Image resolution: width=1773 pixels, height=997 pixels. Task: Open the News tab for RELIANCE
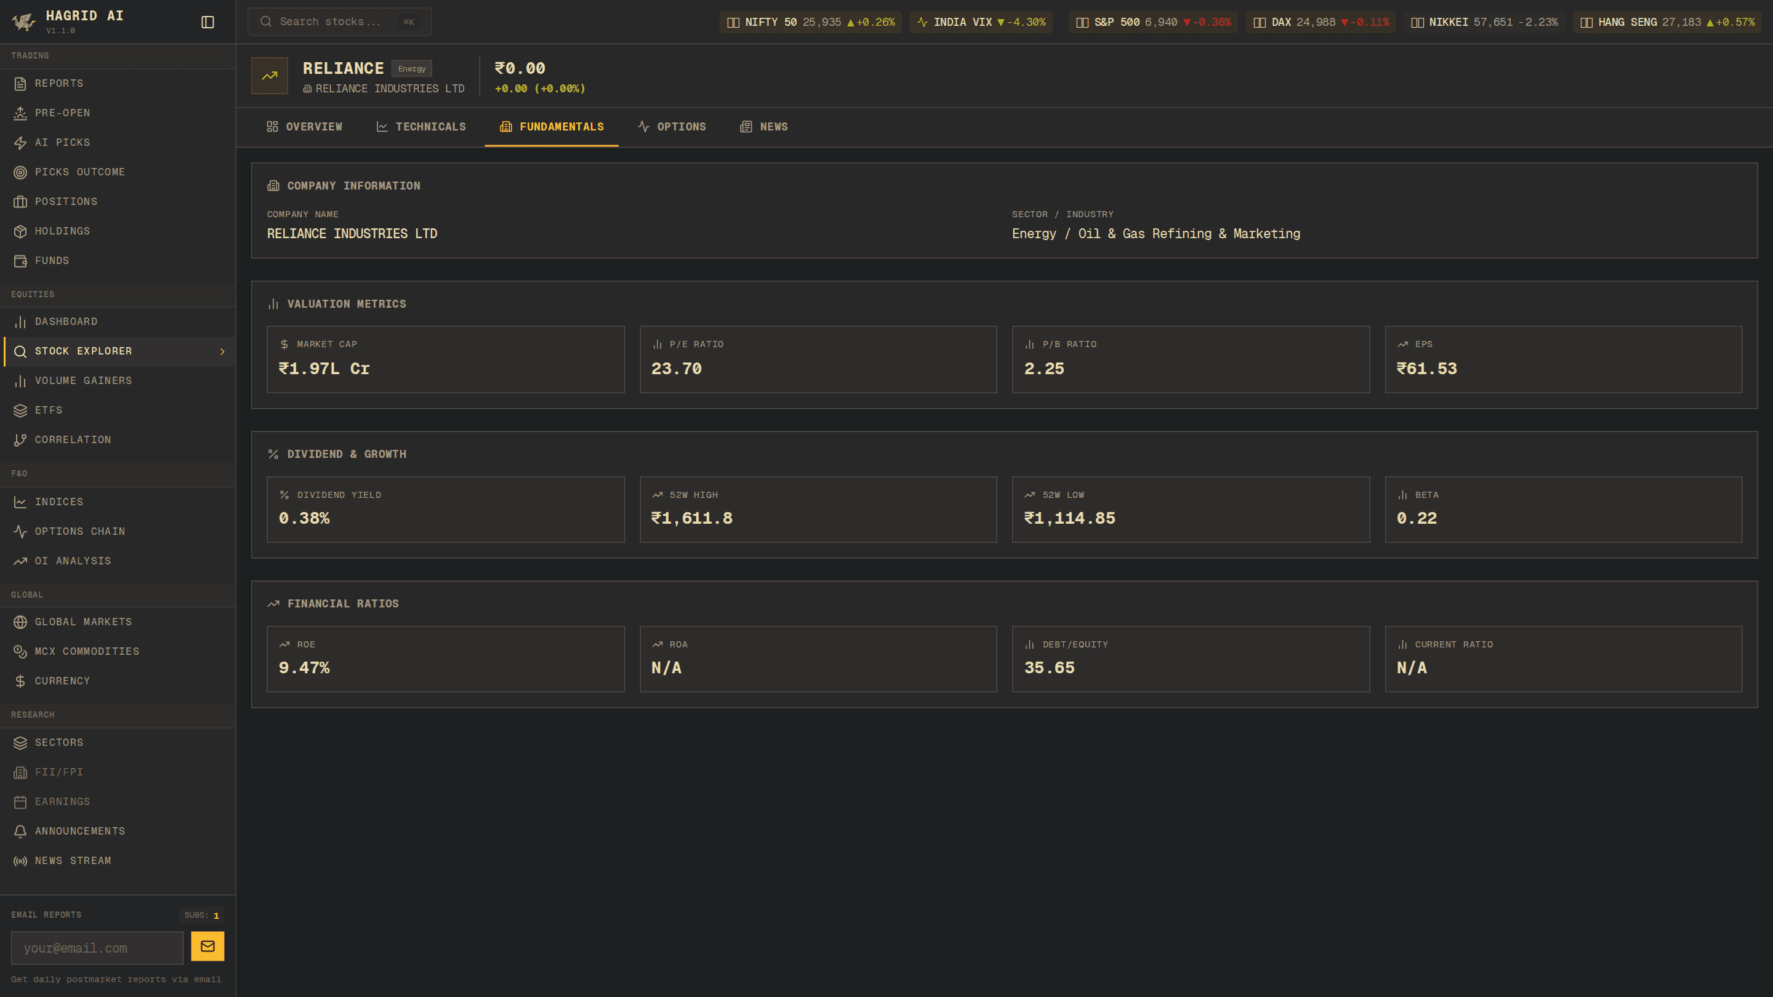click(x=764, y=127)
